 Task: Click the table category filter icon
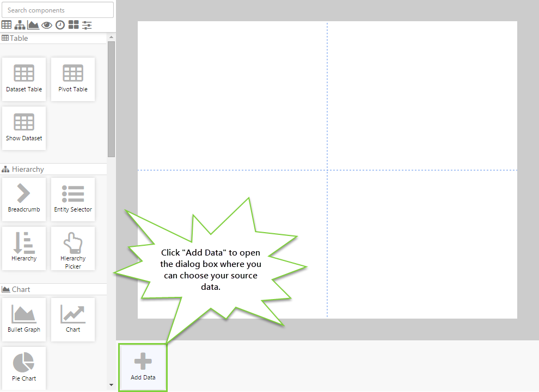point(7,25)
